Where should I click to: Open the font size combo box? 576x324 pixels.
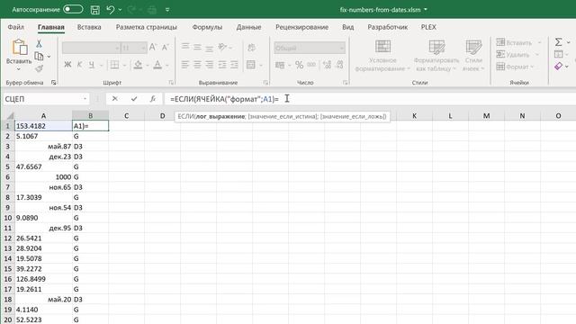click(x=134, y=48)
